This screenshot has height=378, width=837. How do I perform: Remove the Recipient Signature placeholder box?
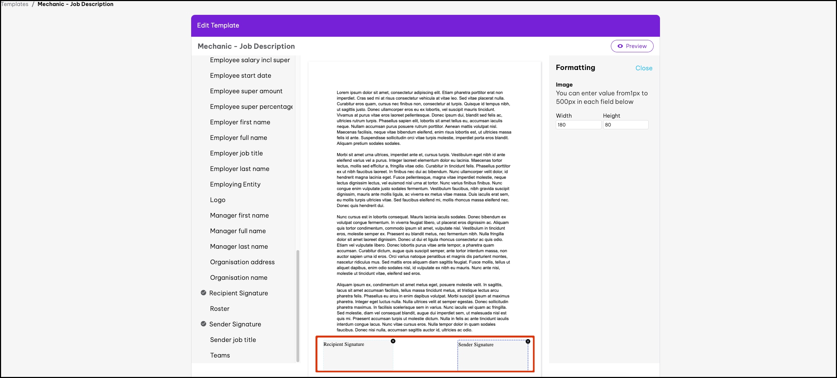tap(393, 341)
